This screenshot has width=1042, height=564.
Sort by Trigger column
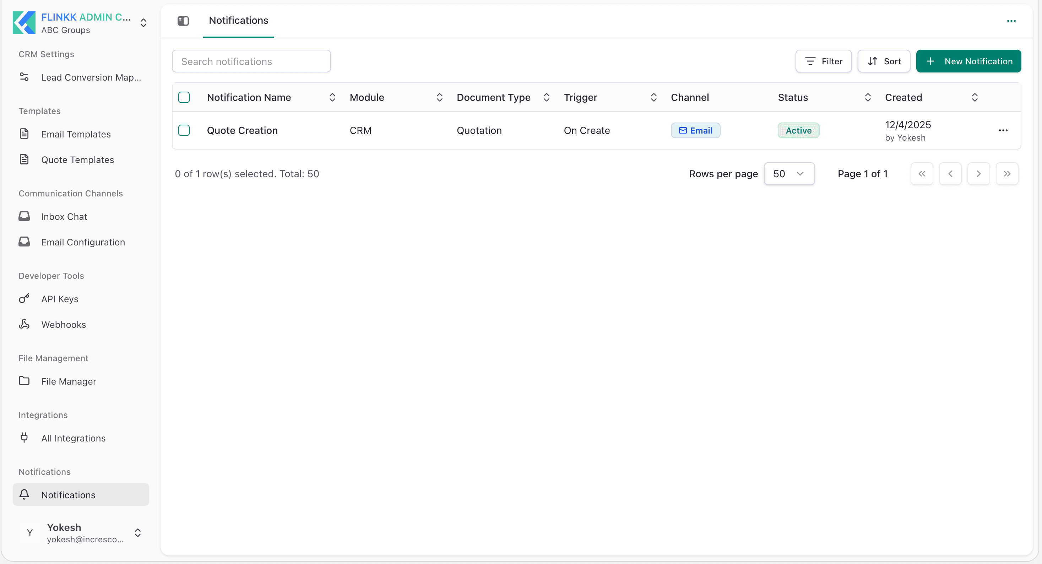(653, 97)
